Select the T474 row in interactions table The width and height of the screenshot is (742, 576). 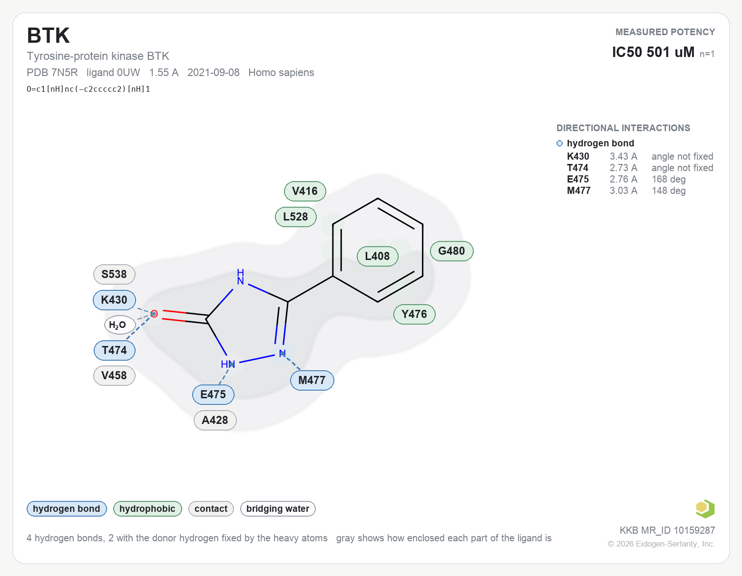point(640,168)
